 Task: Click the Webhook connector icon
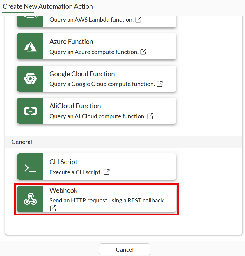30,199
